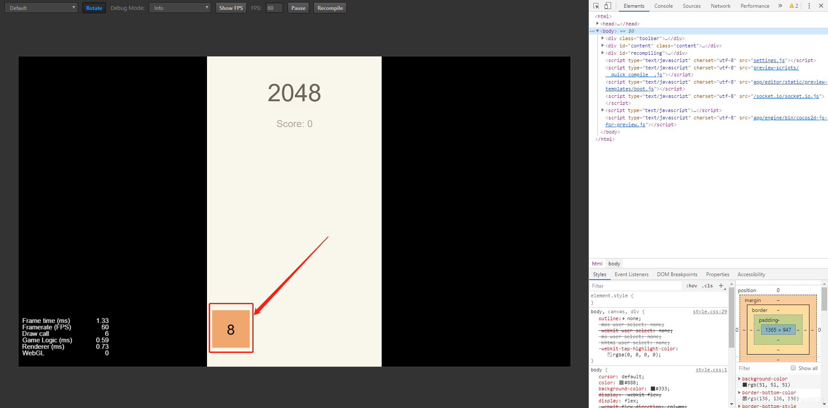Image resolution: width=828 pixels, height=408 pixels.
Task: Switch to the Console tab
Action: click(663, 6)
